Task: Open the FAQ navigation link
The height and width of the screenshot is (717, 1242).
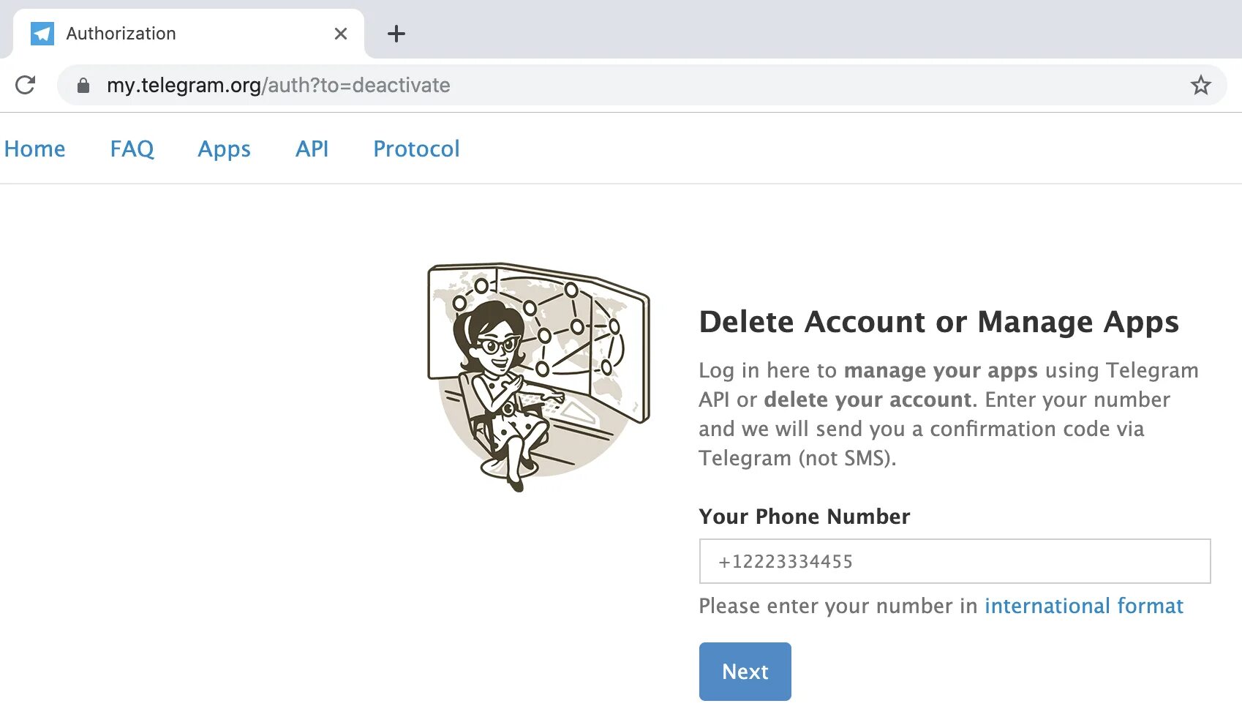Action: (132, 149)
